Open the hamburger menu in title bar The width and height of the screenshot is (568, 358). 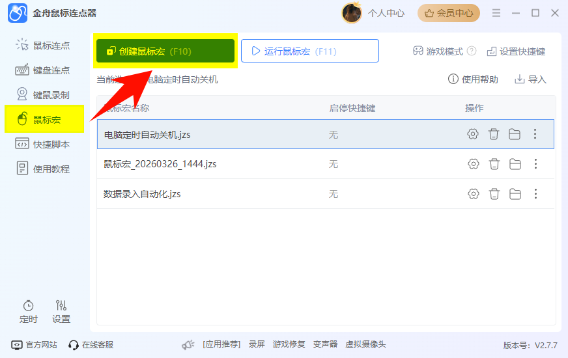pyautogui.click(x=496, y=13)
